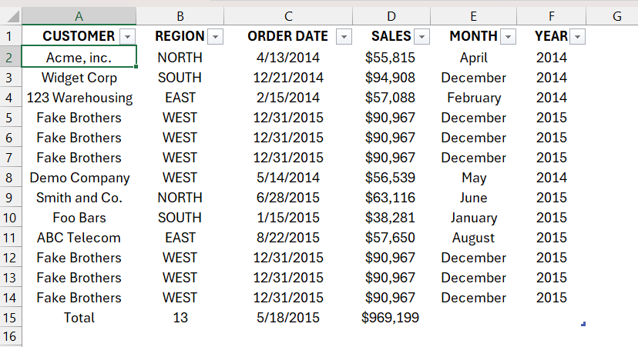
Task: Open the SALES column filter dropdown
Action: [x=422, y=37]
